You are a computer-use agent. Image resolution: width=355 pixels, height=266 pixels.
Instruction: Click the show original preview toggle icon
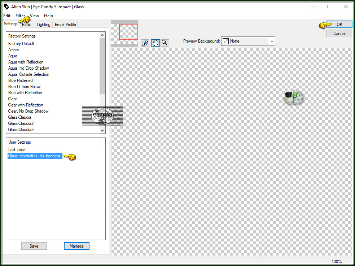pos(145,43)
